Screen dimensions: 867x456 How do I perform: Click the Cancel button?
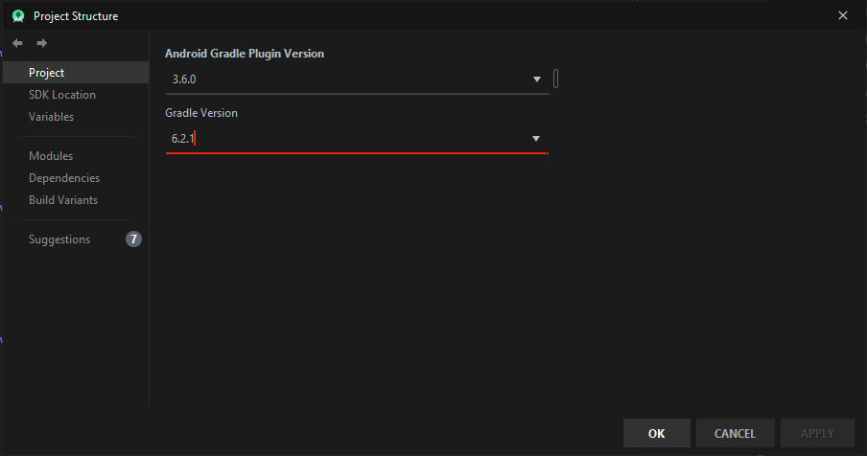point(735,433)
